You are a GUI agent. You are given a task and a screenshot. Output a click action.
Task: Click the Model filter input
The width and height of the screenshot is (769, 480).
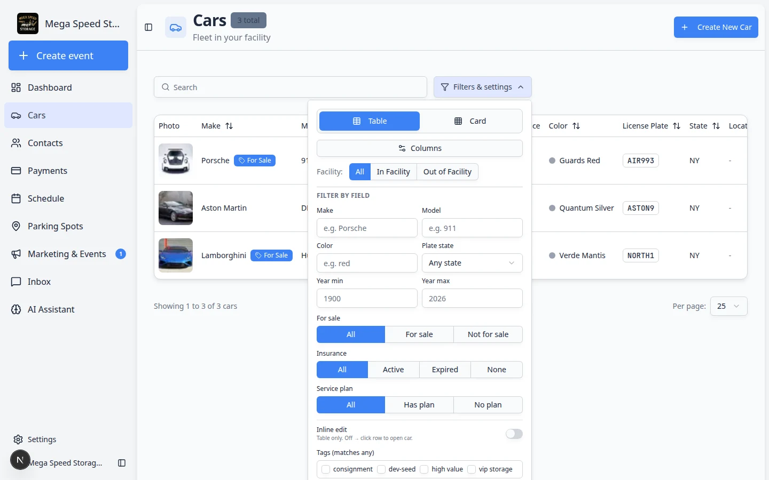pos(472,228)
